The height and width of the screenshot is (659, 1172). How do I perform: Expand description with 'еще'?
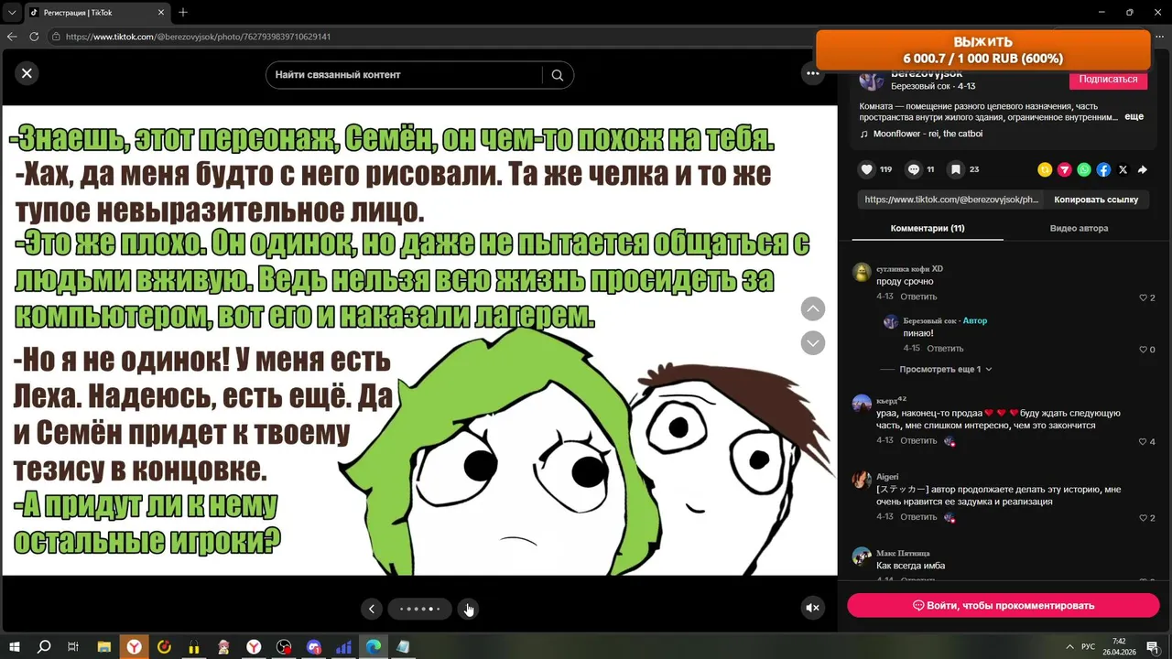click(1134, 117)
